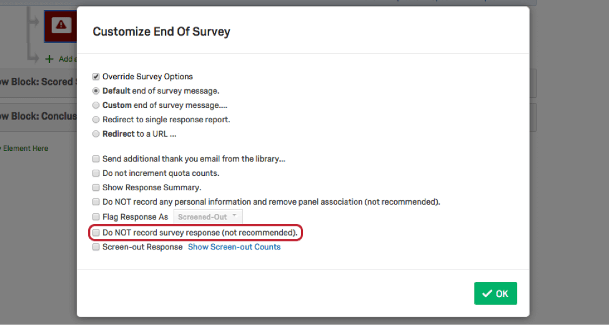
Task: Click the red End of Survey warning icon
Action: coord(61,25)
